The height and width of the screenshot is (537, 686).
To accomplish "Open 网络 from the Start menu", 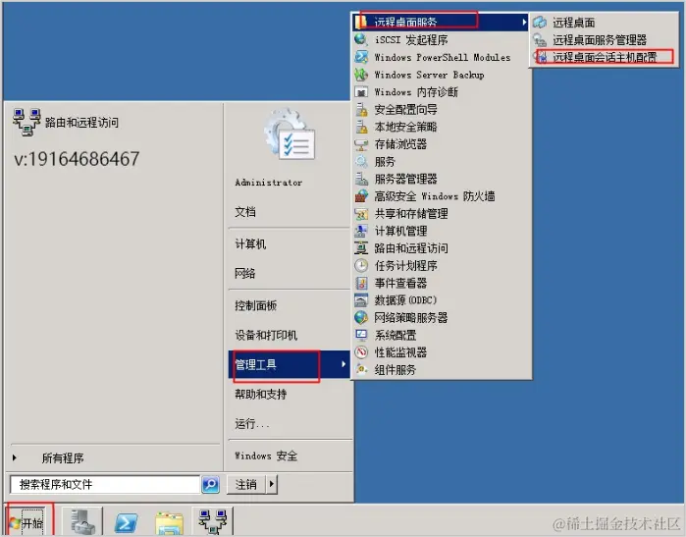I will pyautogui.click(x=245, y=274).
